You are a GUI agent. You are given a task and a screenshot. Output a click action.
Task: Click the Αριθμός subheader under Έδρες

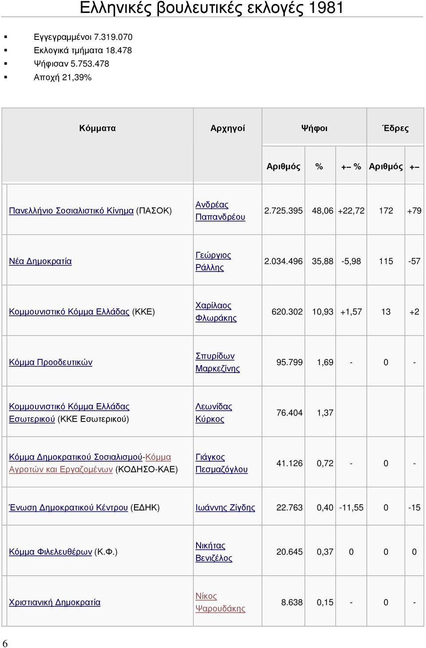386,167
